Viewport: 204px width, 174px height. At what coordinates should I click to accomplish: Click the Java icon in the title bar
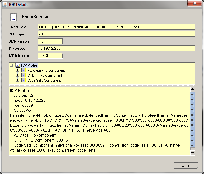tap(5, 5)
